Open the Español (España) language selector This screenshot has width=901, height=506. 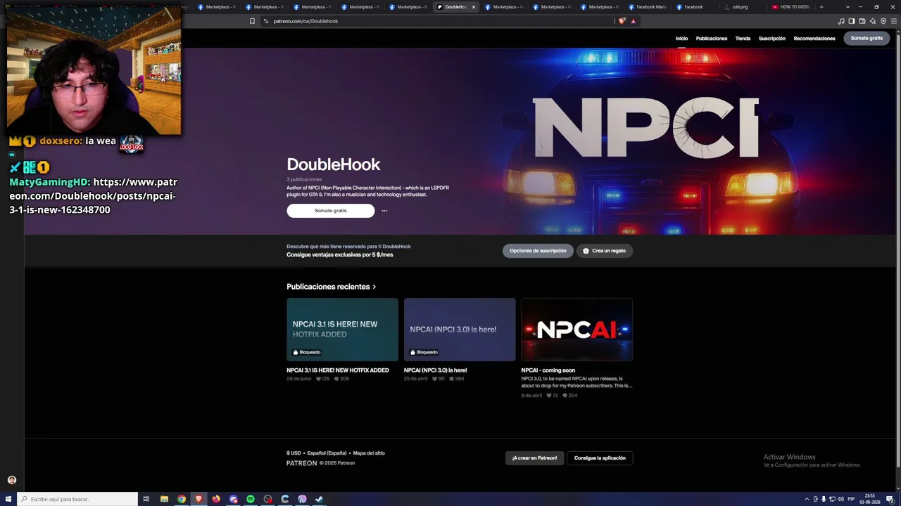pos(327,453)
